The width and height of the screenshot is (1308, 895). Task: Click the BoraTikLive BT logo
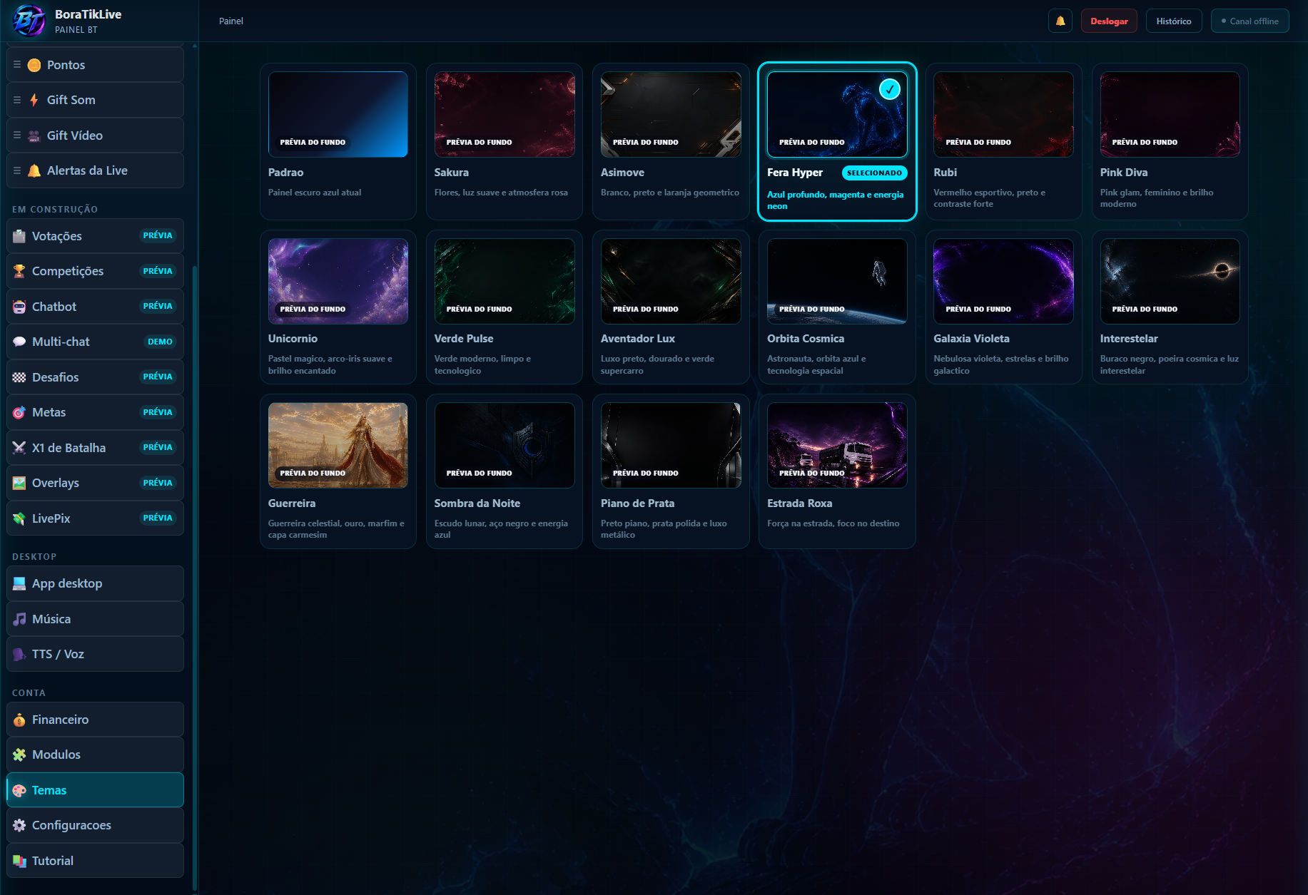(x=29, y=21)
